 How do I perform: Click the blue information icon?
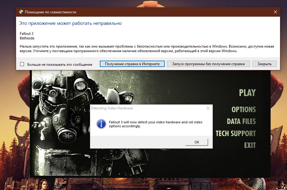[101, 124]
